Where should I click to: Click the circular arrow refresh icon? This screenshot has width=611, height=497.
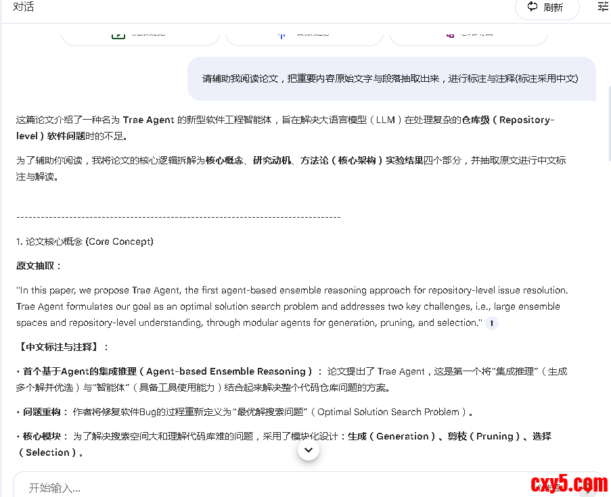click(533, 7)
